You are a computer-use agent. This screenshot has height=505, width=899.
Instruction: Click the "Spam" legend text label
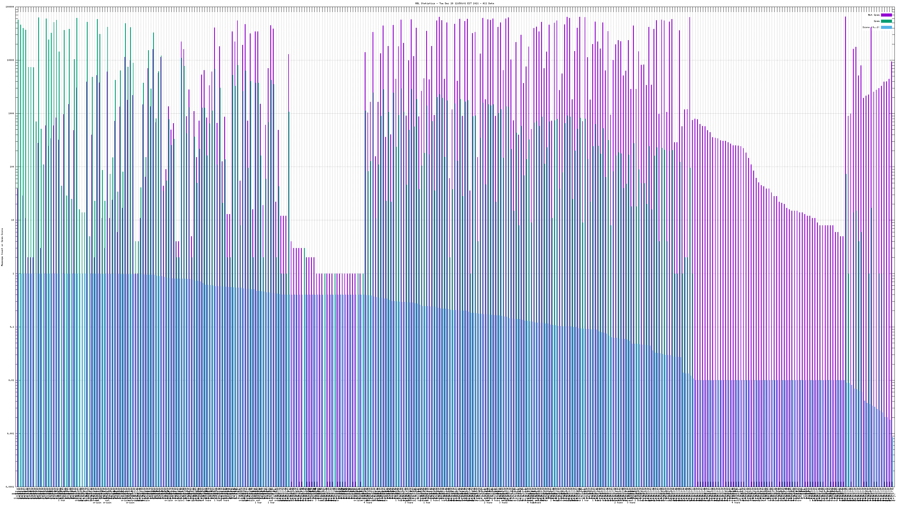(877, 21)
